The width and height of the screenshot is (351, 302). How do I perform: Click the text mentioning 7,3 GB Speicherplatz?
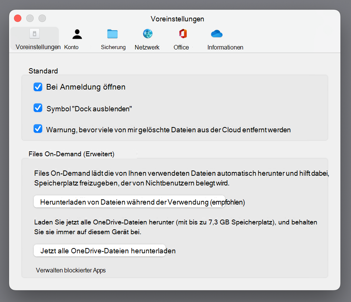175,227
